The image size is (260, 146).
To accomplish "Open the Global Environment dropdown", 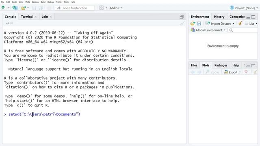I will (208, 30).
